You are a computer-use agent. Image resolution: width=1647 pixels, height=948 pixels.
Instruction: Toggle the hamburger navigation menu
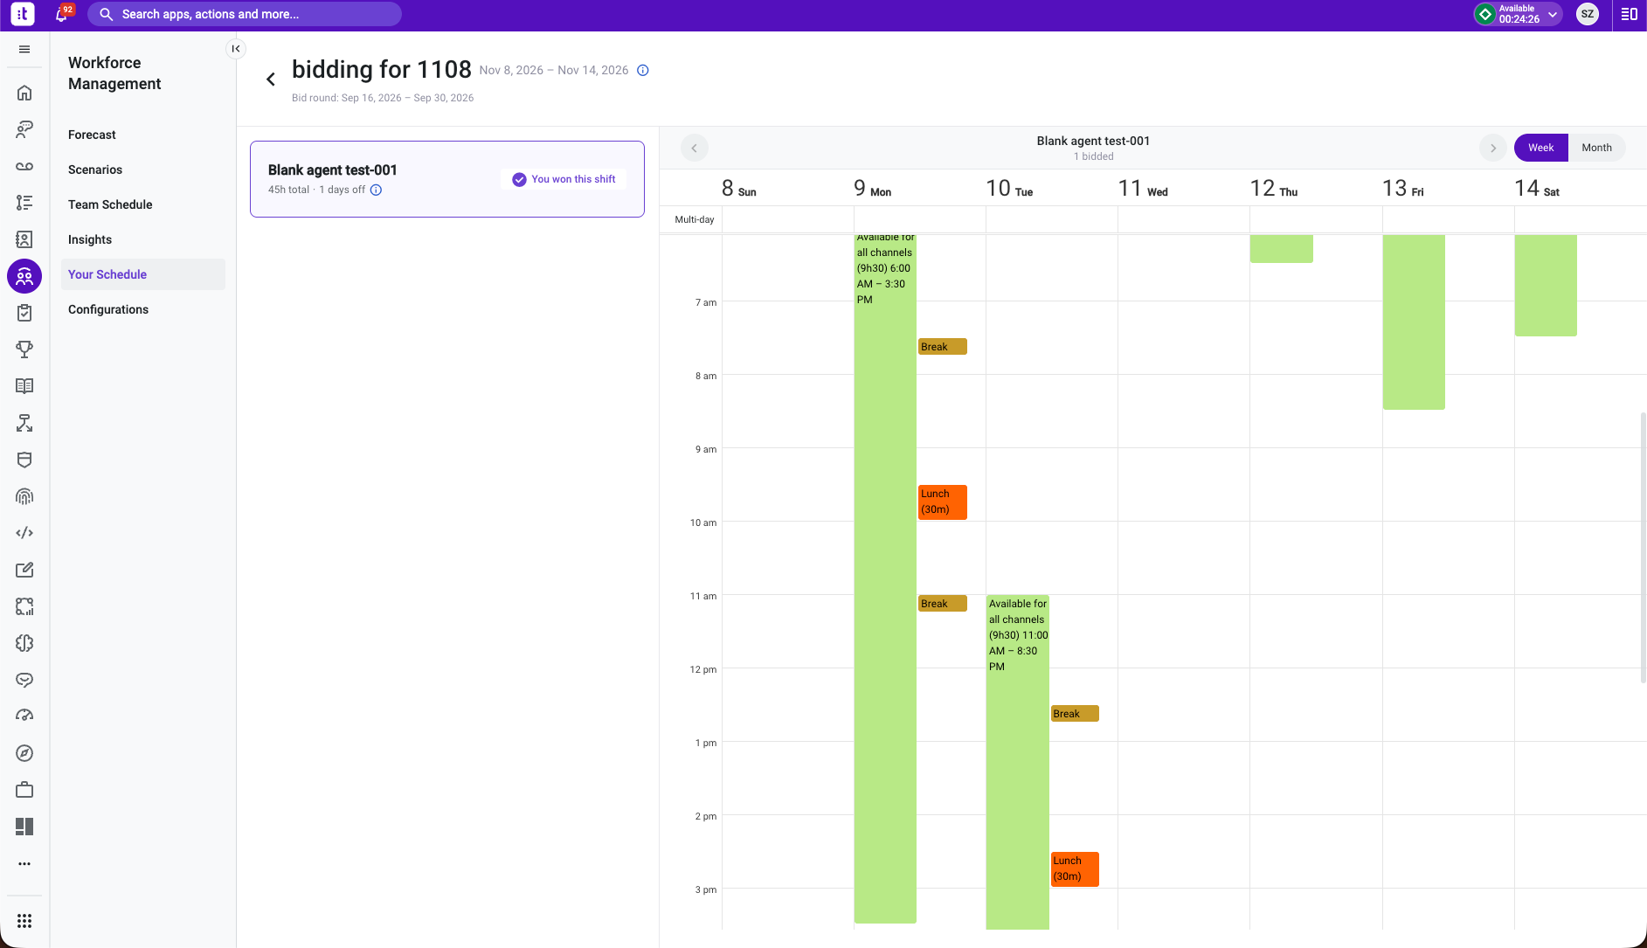[24, 49]
